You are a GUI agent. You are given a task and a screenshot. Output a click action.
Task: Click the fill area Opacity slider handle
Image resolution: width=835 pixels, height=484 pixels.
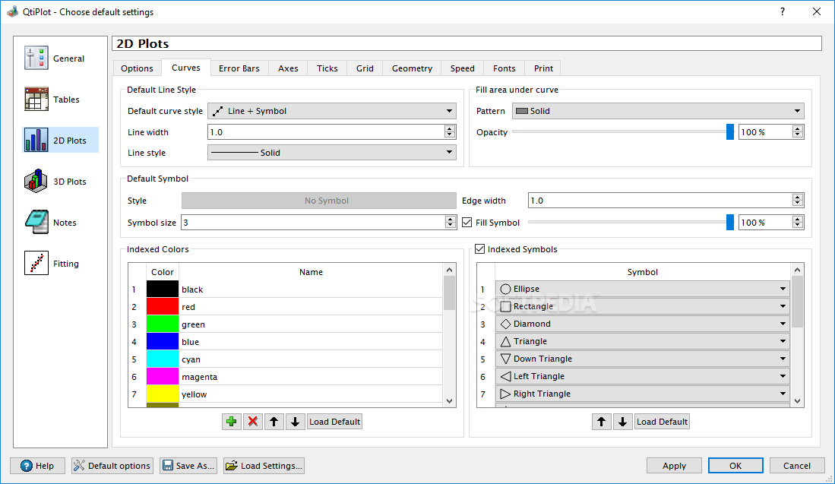click(730, 132)
